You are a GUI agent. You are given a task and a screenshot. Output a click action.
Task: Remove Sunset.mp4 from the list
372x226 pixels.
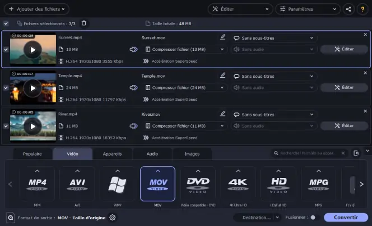coord(365,35)
